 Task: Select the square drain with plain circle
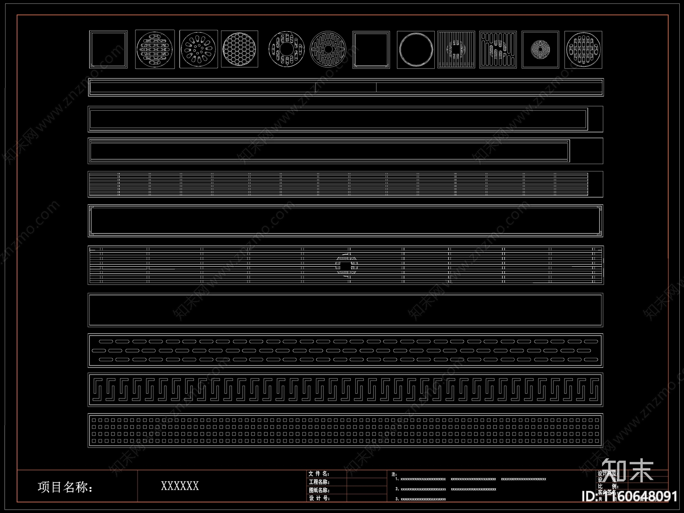[416, 49]
